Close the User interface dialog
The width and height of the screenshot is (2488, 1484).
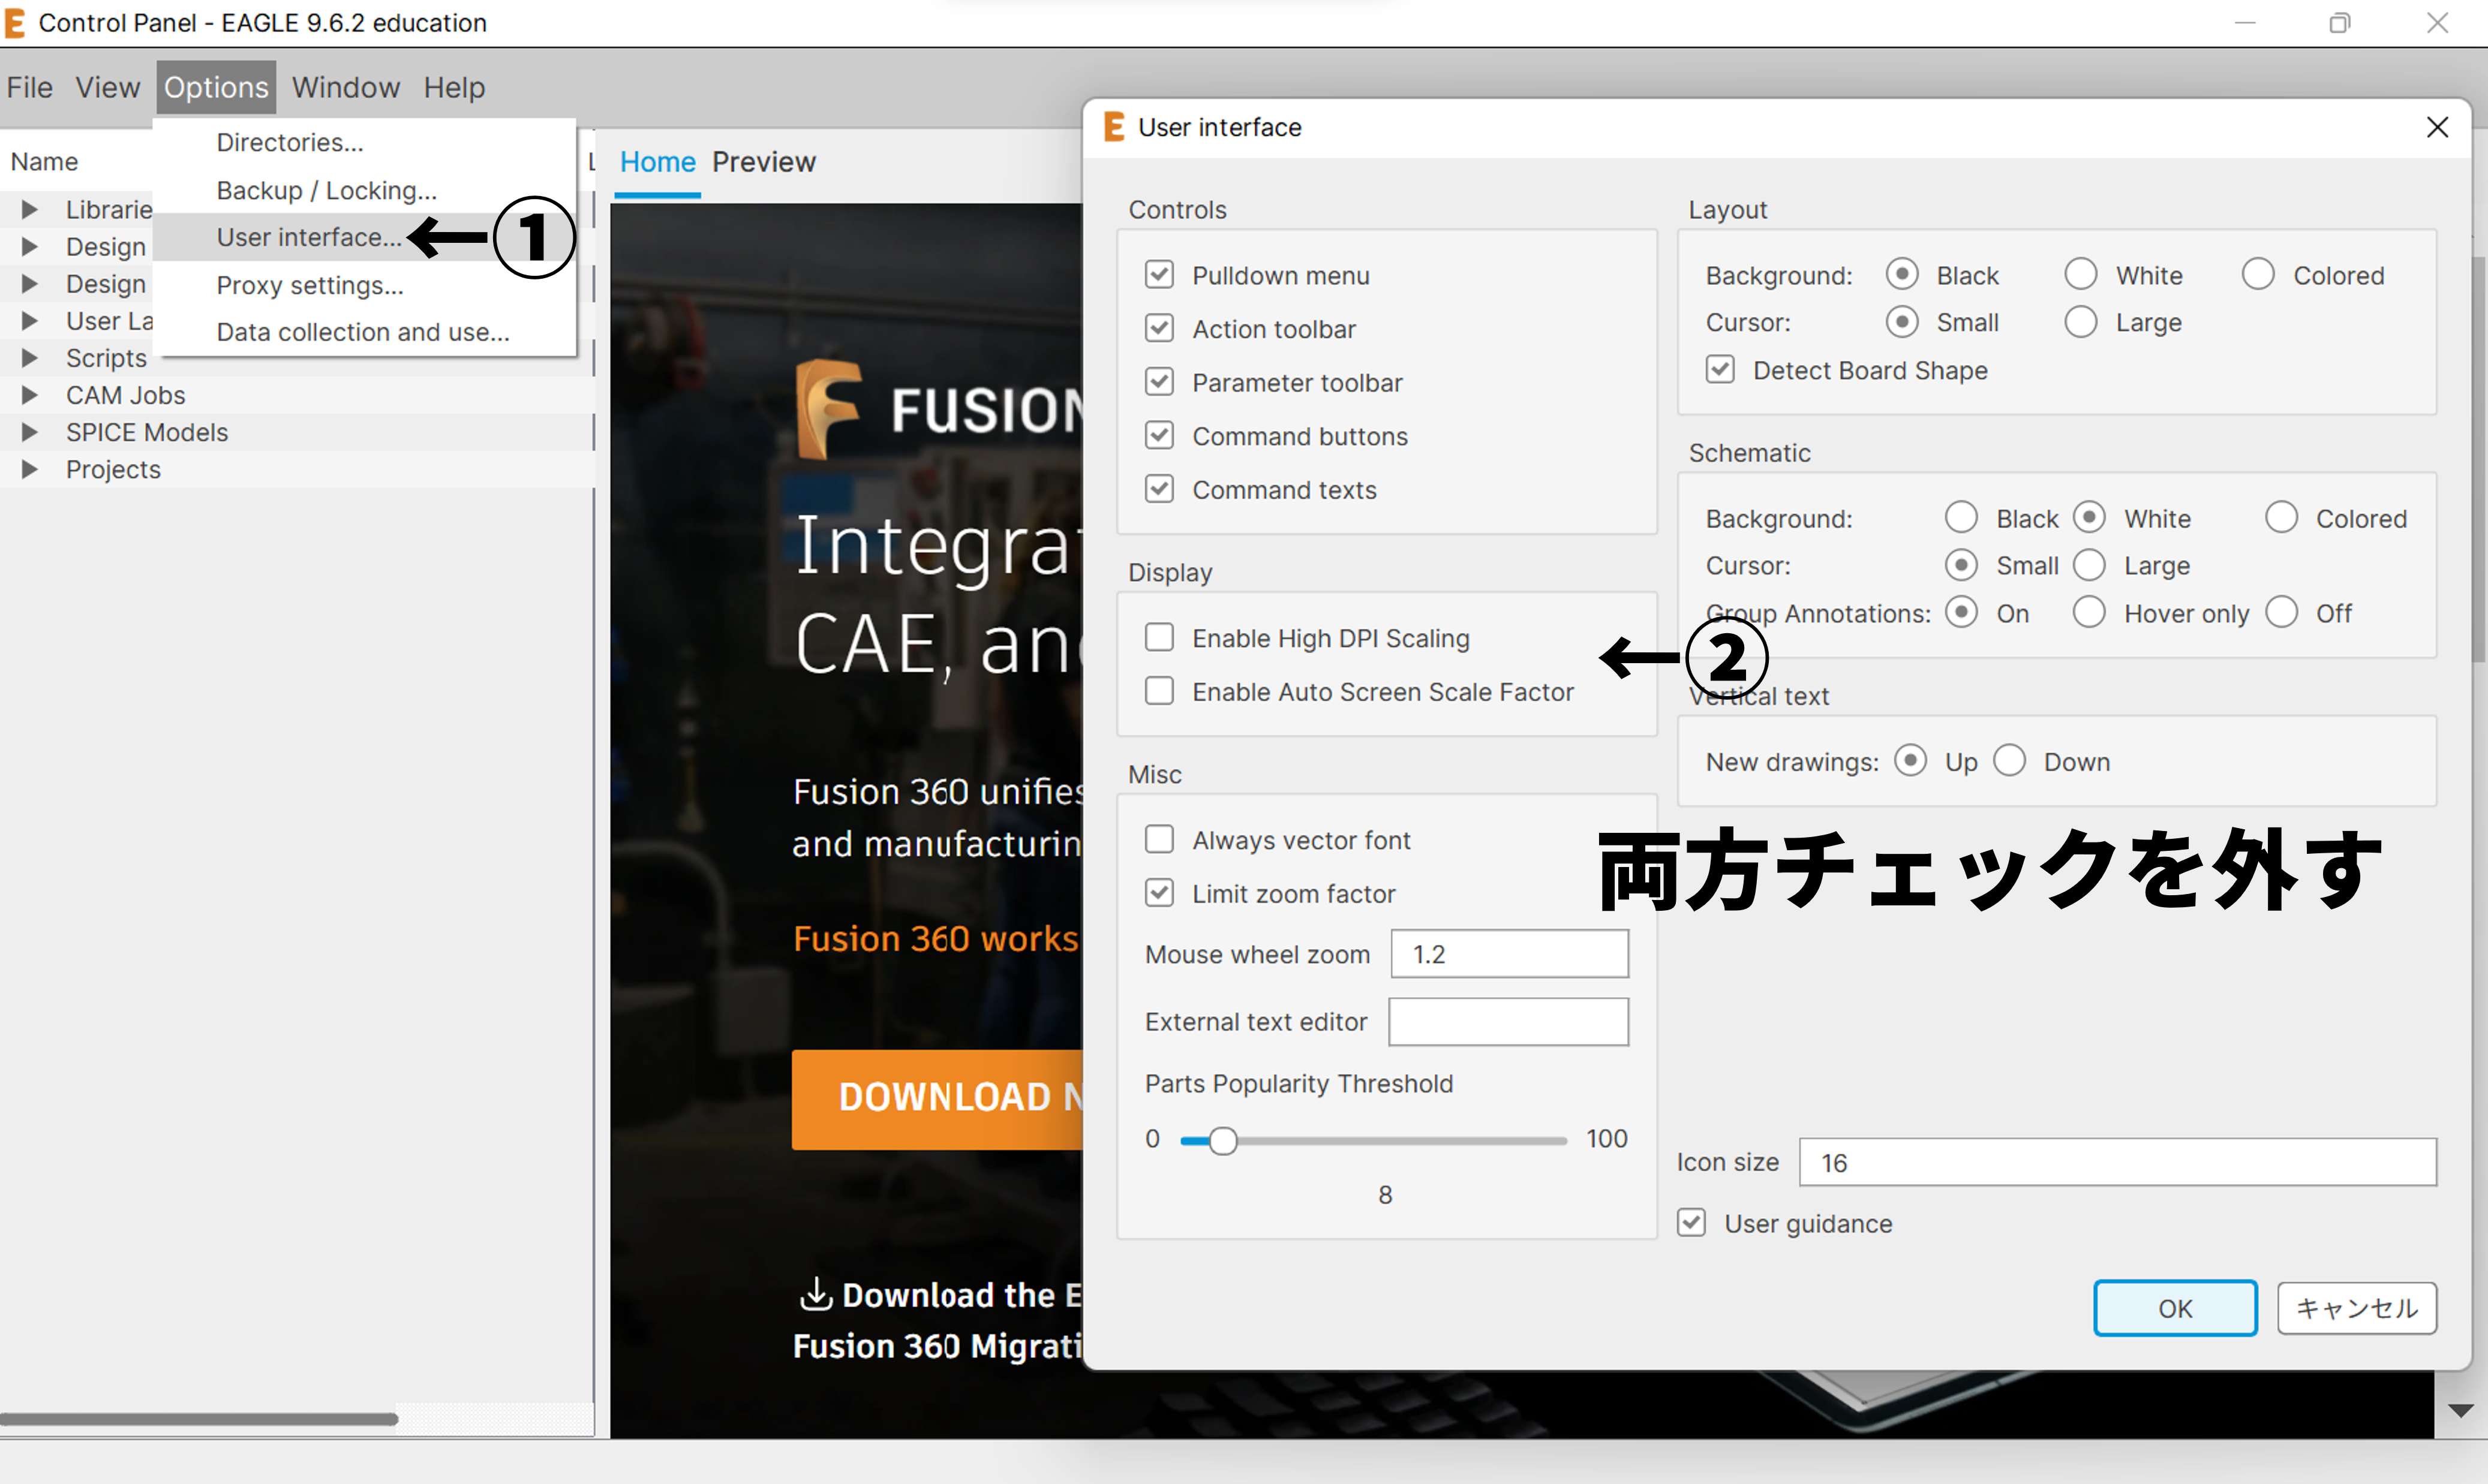2436,127
